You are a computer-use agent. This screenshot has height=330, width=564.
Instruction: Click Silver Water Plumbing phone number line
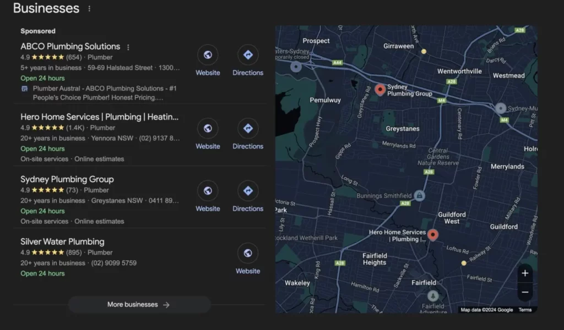pyautogui.click(x=78, y=263)
